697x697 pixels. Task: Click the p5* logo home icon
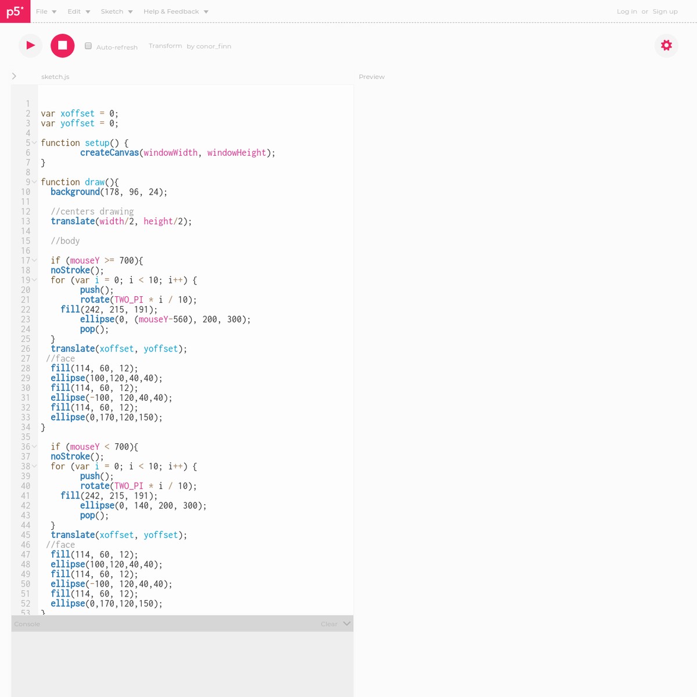[x=15, y=11]
